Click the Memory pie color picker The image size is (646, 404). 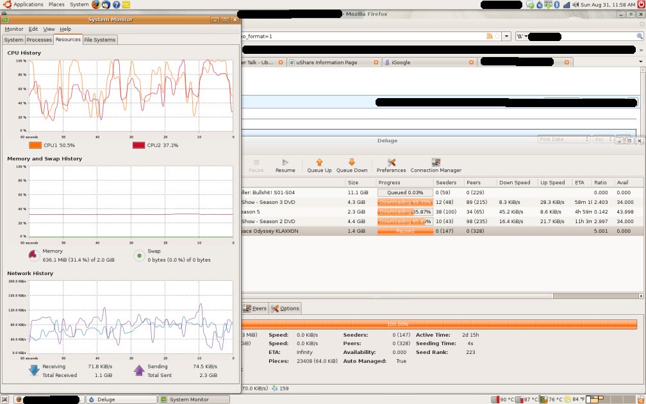[x=34, y=256]
